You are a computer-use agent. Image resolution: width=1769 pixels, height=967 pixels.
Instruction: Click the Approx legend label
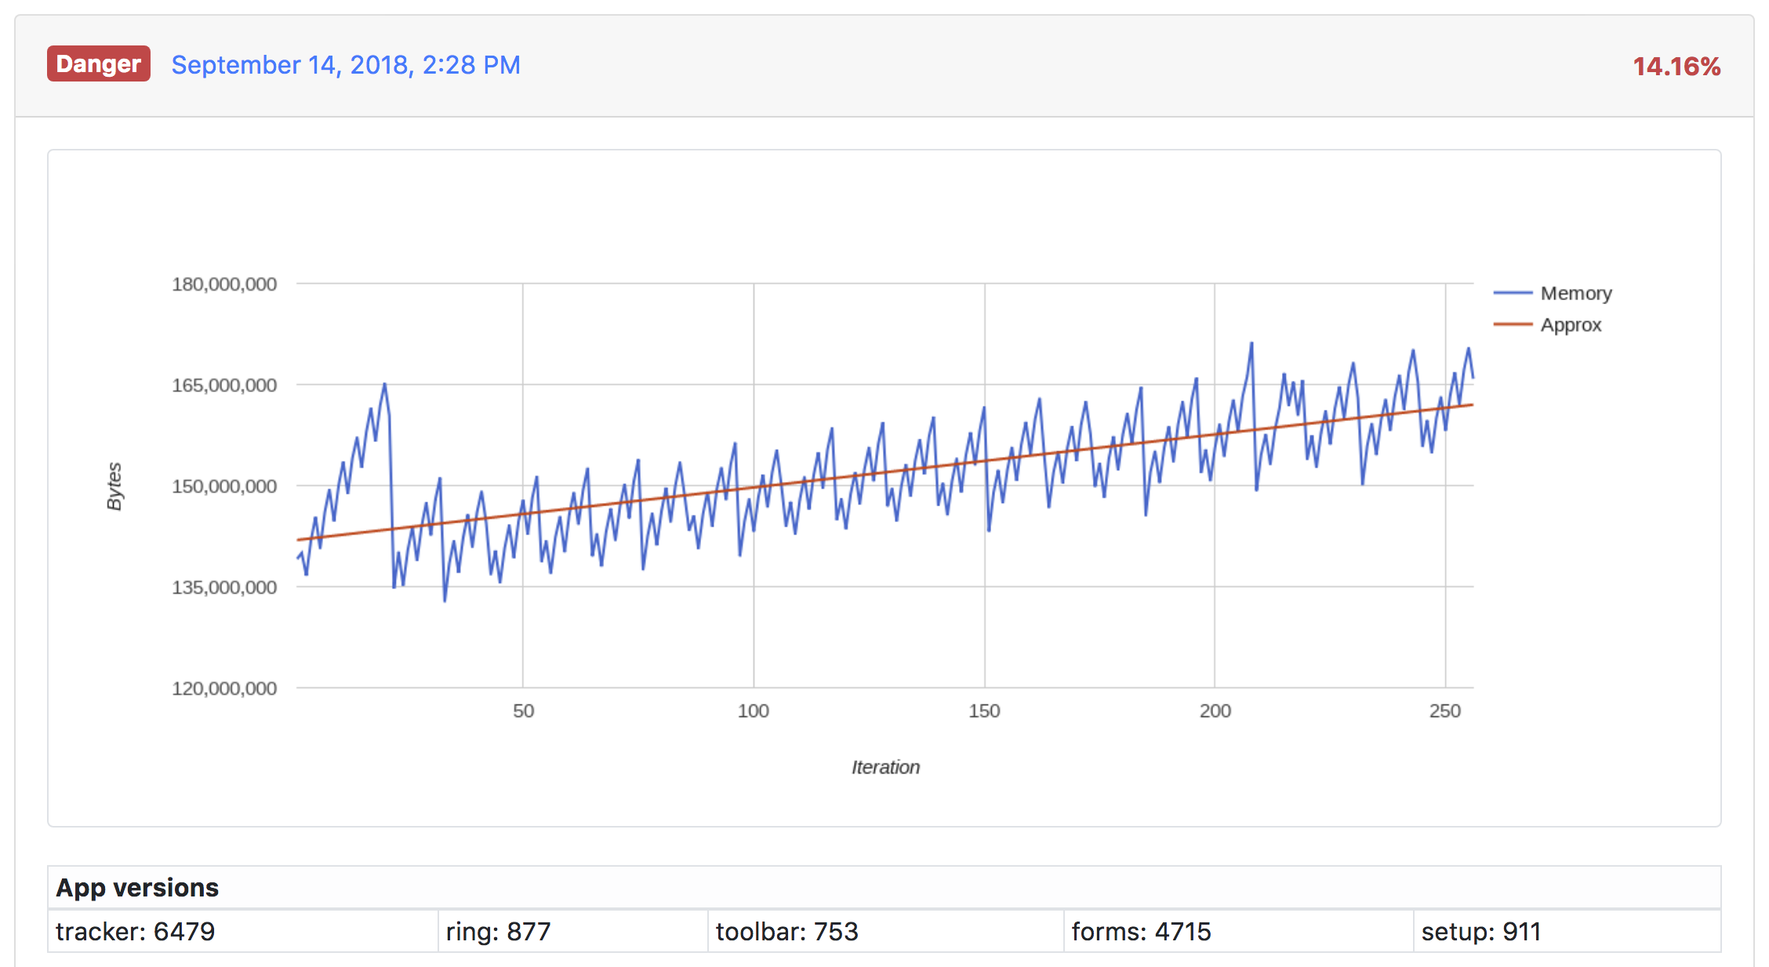[1570, 324]
